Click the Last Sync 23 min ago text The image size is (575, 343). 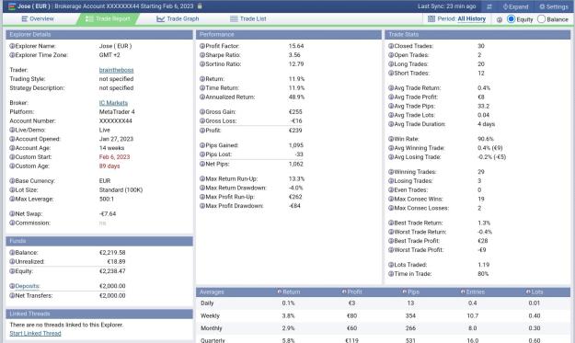[x=446, y=6]
